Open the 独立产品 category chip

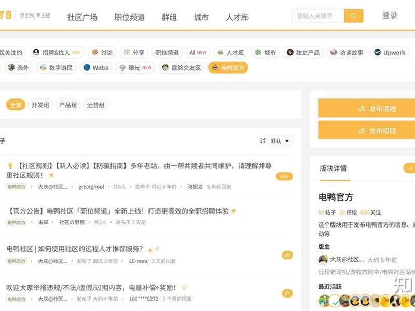click(x=303, y=53)
